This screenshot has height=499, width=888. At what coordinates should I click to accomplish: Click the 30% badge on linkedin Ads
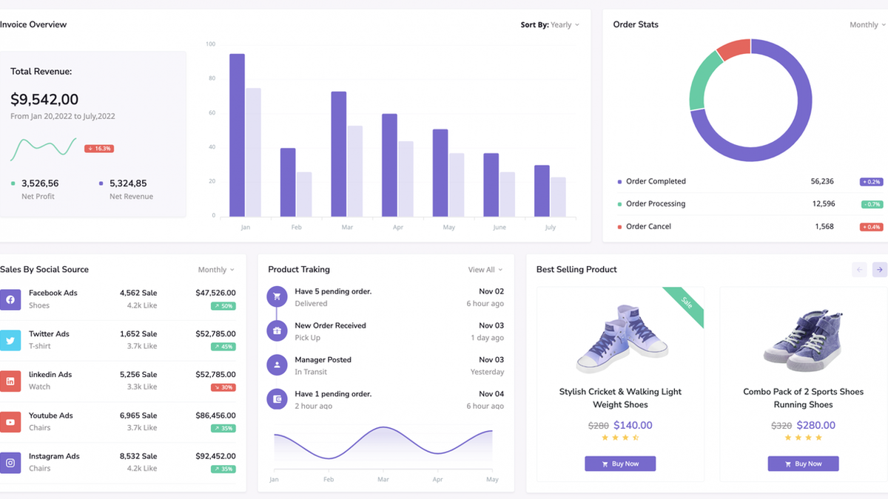pyautogui.click(x=223, y=387)
